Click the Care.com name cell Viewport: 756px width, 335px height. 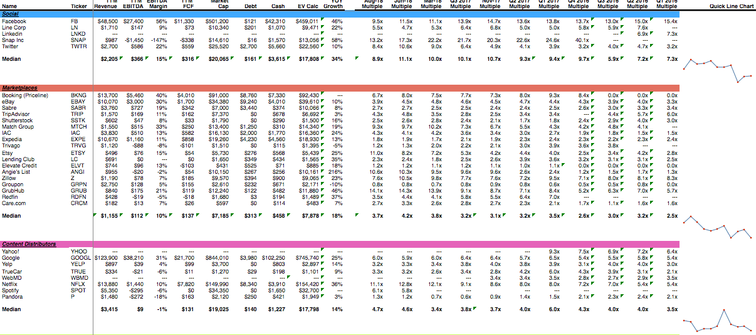tap(14, 204)
